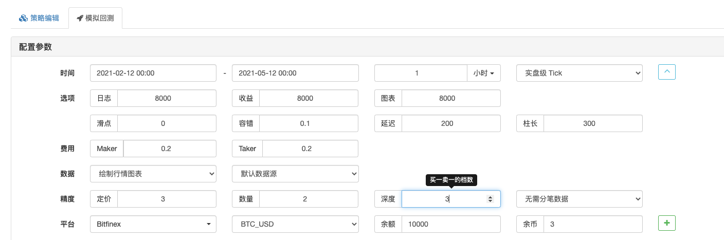The image size is (724, 240).
Task: Expand the 默认数据源 selector
Action: pyautogui.click(x=295, y=174)
